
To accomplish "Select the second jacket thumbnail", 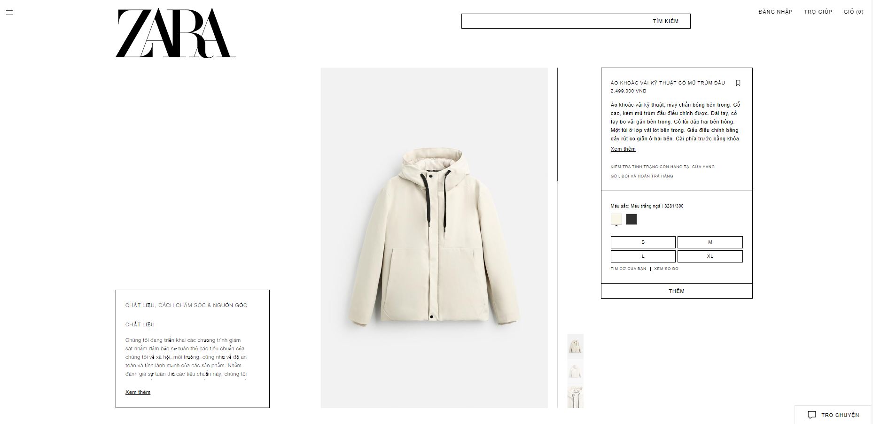I will pyautogui.click(x=576, y=372).
